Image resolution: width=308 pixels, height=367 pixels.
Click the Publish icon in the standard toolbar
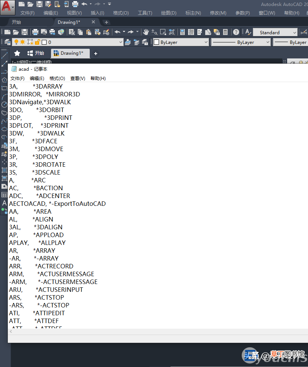(53, 32)
